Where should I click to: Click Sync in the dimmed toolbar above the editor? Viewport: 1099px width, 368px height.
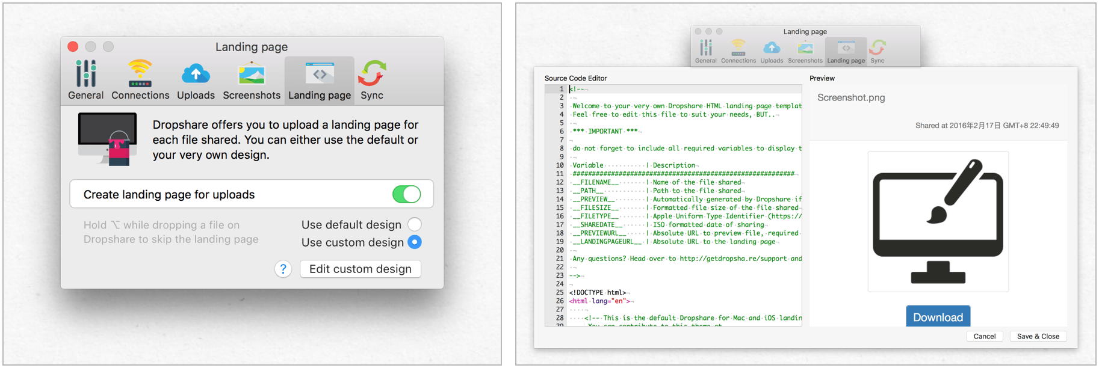point(878,52)
